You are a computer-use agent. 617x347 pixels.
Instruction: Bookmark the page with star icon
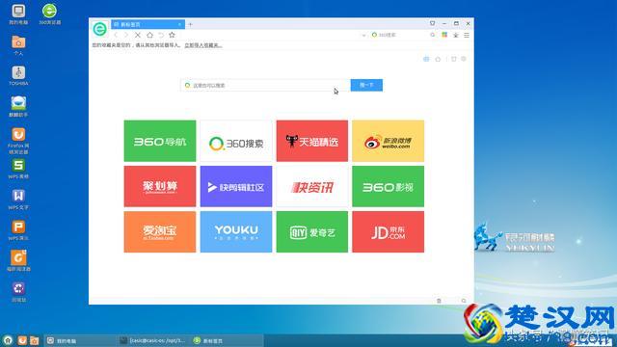(172, 35)
